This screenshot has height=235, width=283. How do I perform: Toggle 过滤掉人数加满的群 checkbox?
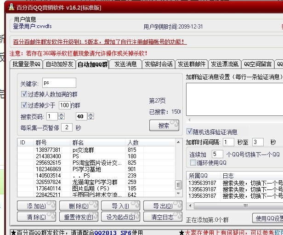(24, 94)
